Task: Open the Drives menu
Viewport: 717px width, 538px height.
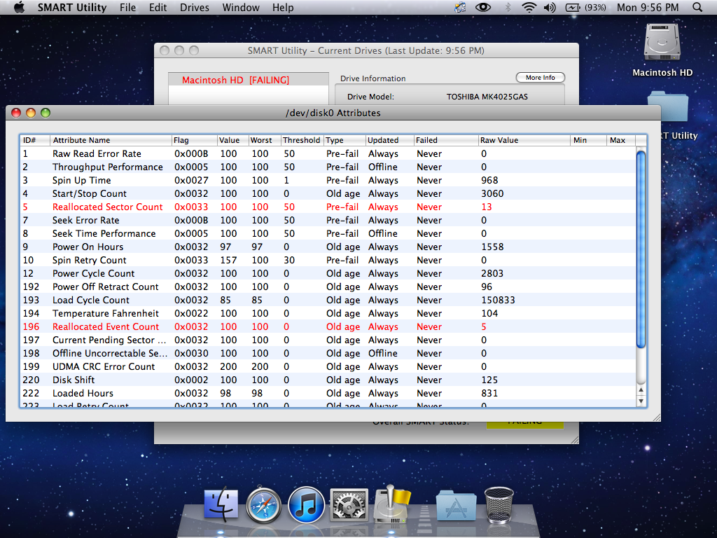Action: pos(195,7)
